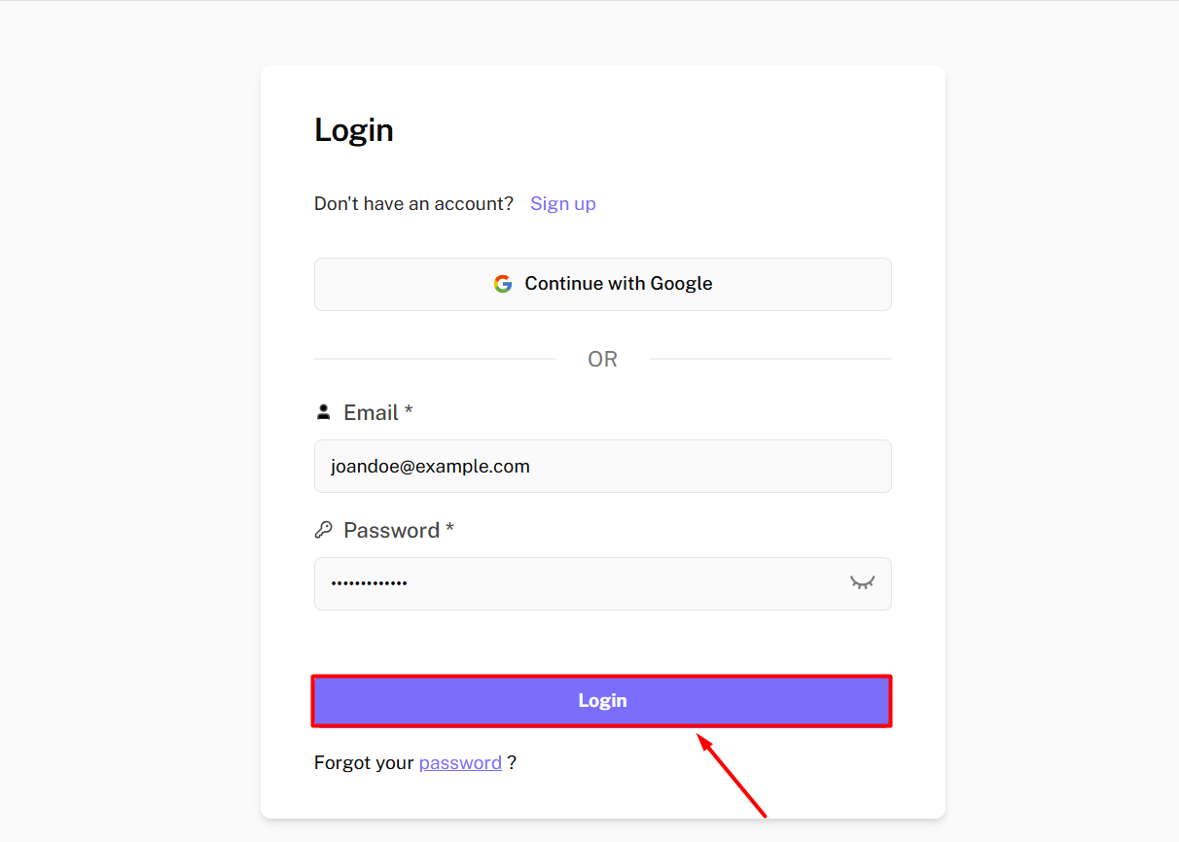Viewport: 1179px width, 842px height.
Task: Click the required asterisk next to Password
Action: (x=449, y=528)
